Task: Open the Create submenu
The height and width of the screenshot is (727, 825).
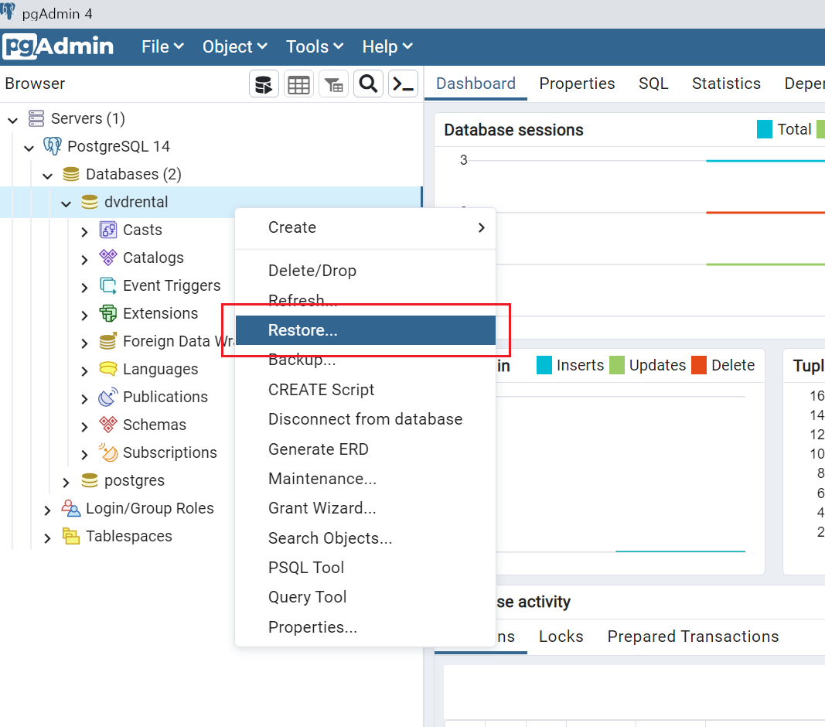Action: (366, 227)
